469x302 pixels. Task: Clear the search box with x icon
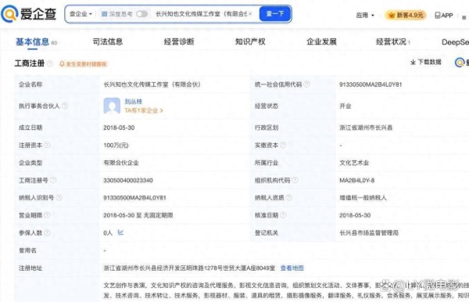[x=250, y=14]
